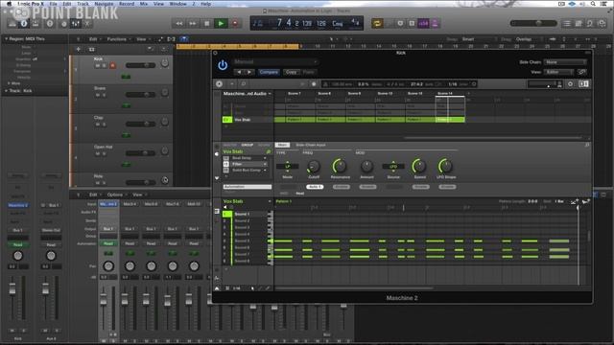Collapse the Track: Kick disclosure triangle
614x345 pixels.
tap(7, 91)
